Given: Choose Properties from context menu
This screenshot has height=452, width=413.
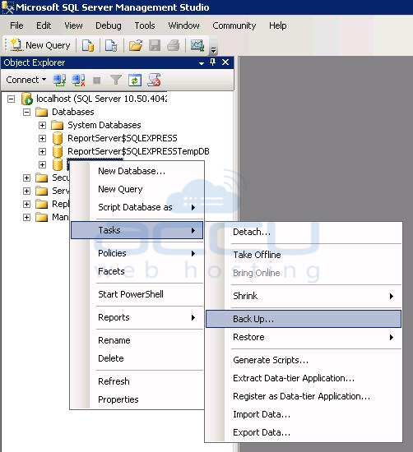Looking at the screenshot, I should click(137, 399).
